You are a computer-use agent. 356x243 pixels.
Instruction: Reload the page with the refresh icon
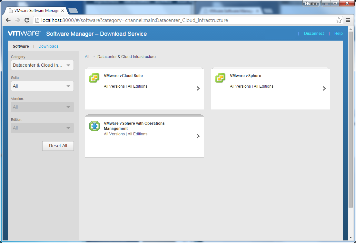(27, 20)
